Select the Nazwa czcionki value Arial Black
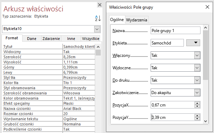The height and width of the screenshot is (133, 214). [x=79, y=109]
